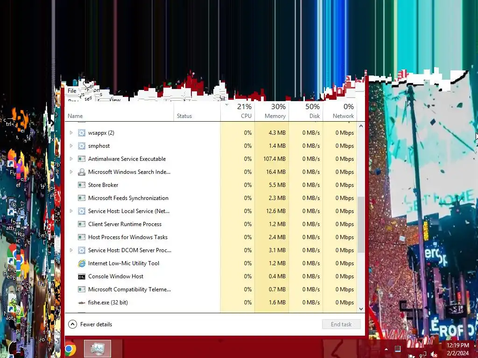
Task: Open the Action Center flag icon
Action: coord(411,355)
